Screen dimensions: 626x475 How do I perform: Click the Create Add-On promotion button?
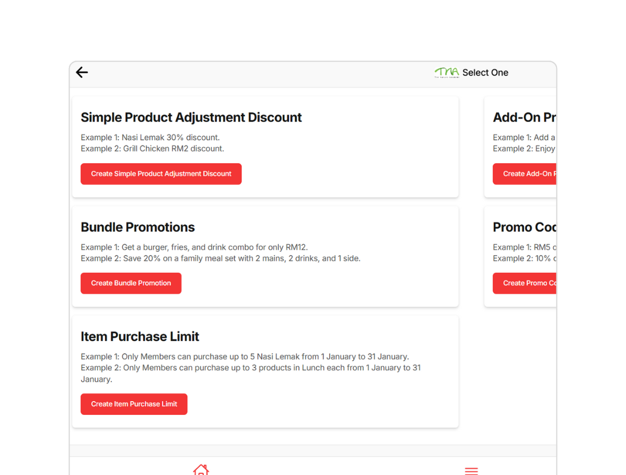(x=525, y=174)
